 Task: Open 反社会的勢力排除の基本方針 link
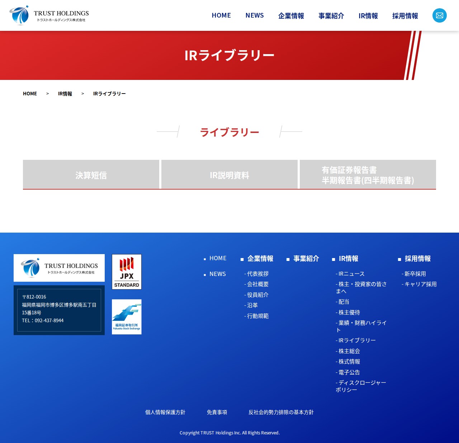coord(281,413)
